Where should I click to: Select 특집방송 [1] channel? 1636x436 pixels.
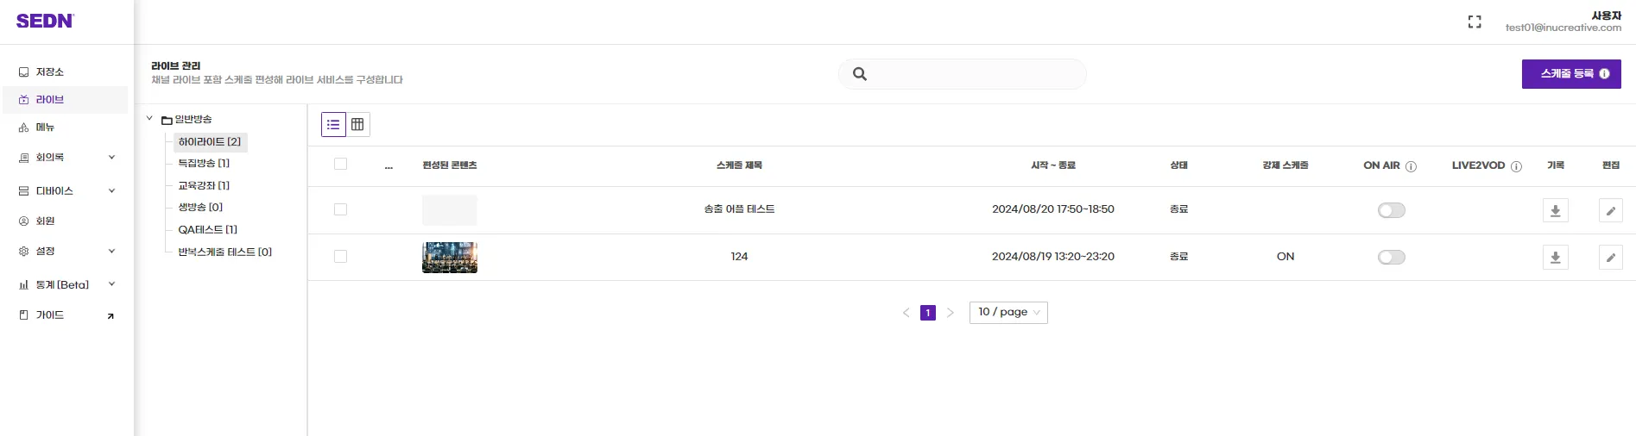(x=204, y=164)
